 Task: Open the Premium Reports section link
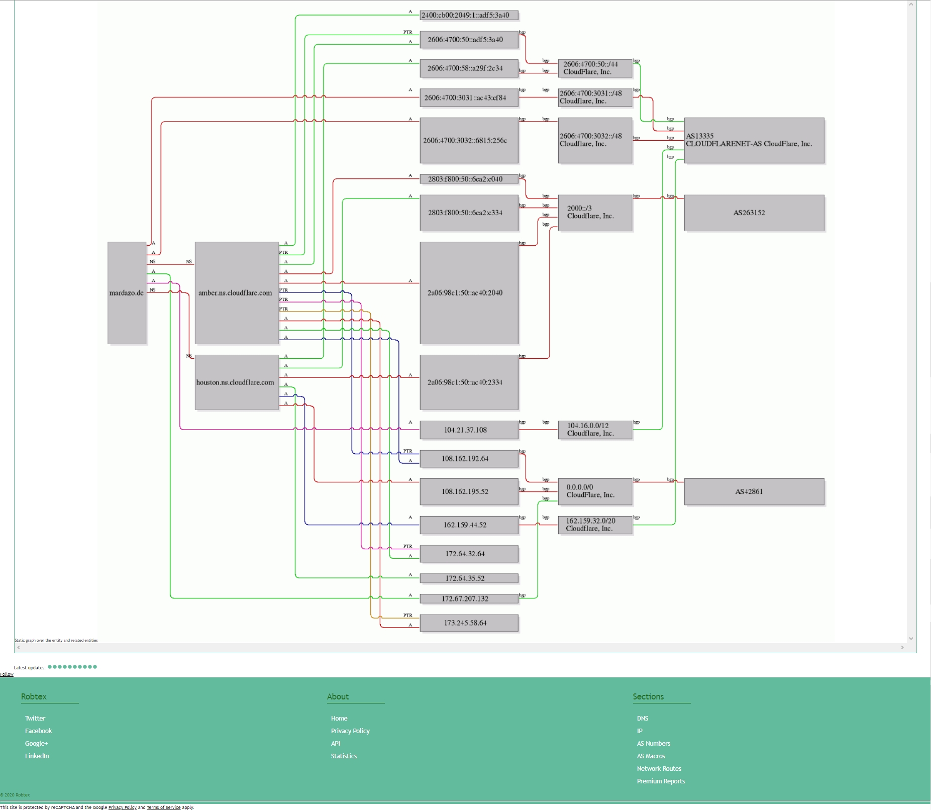pos(661,781)
